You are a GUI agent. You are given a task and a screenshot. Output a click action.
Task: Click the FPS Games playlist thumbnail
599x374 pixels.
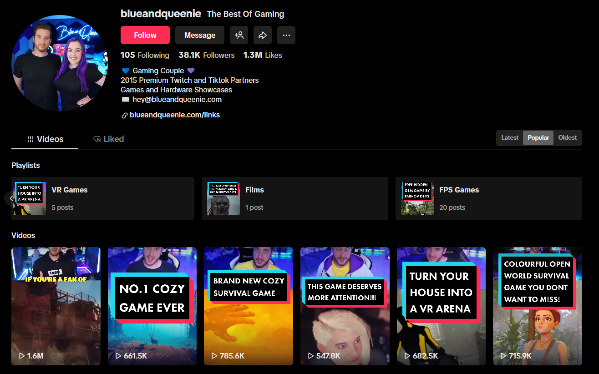click(x=417, y=198)
